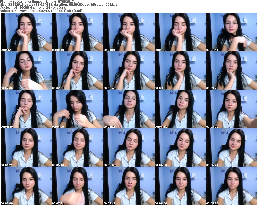Select the thumbnail stamped 00:02:00

(x=26, y=71)
